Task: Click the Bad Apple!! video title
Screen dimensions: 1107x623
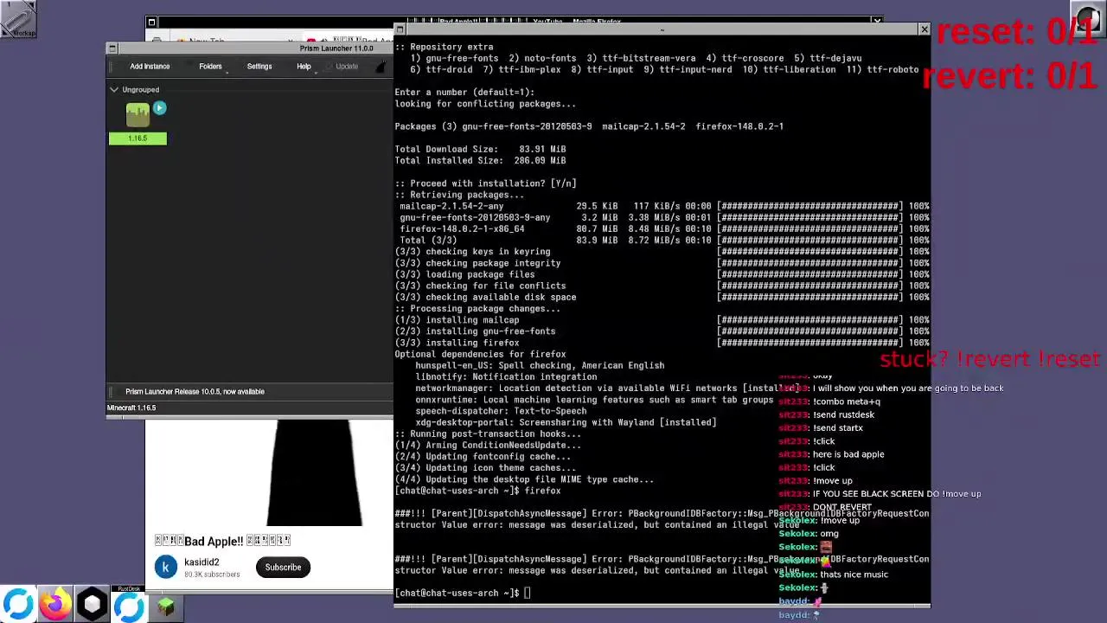Action: click(222, 541)
